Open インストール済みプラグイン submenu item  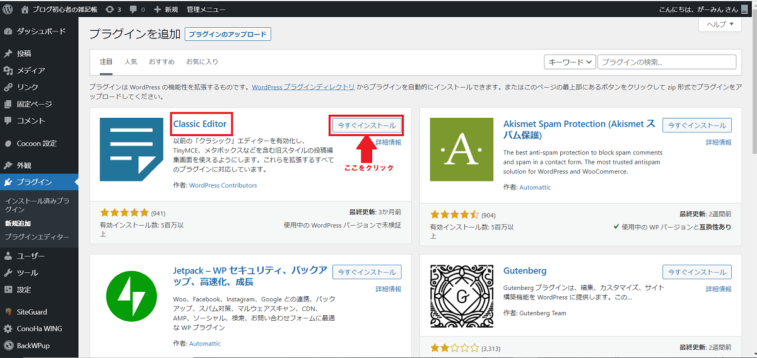pyautogui.click(x=37, y=205)
